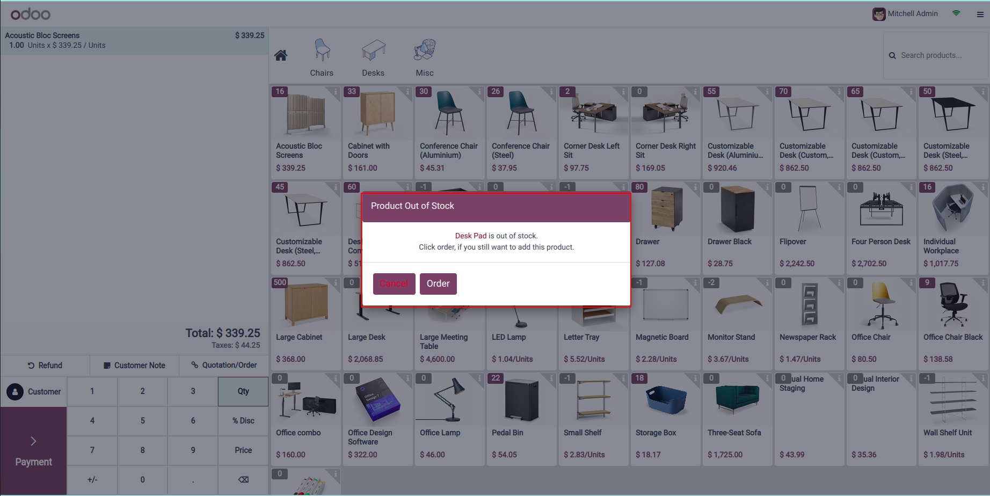The width and height of the screenshot is (990, 496).
Task: Add Storage Box product
Action: point(665,419)
